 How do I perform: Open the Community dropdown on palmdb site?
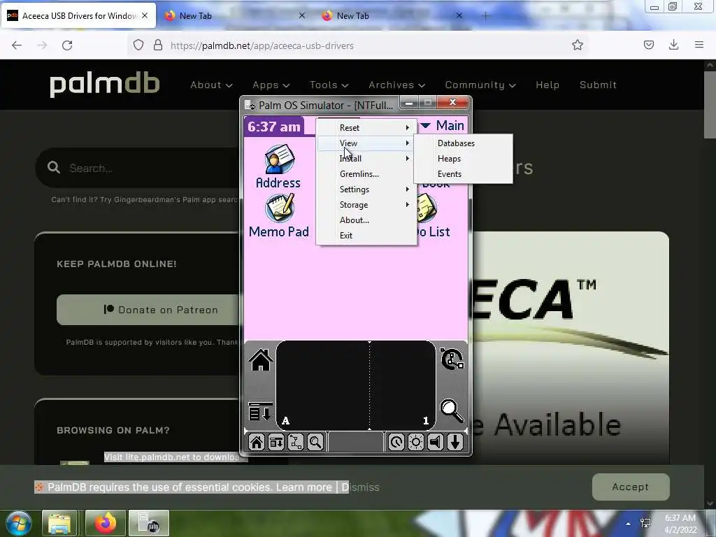[x=480, y=85]
